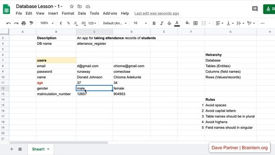Open the Format menu
The height and width of the screenshot is (155, 275).
click(x=68, y=13)
